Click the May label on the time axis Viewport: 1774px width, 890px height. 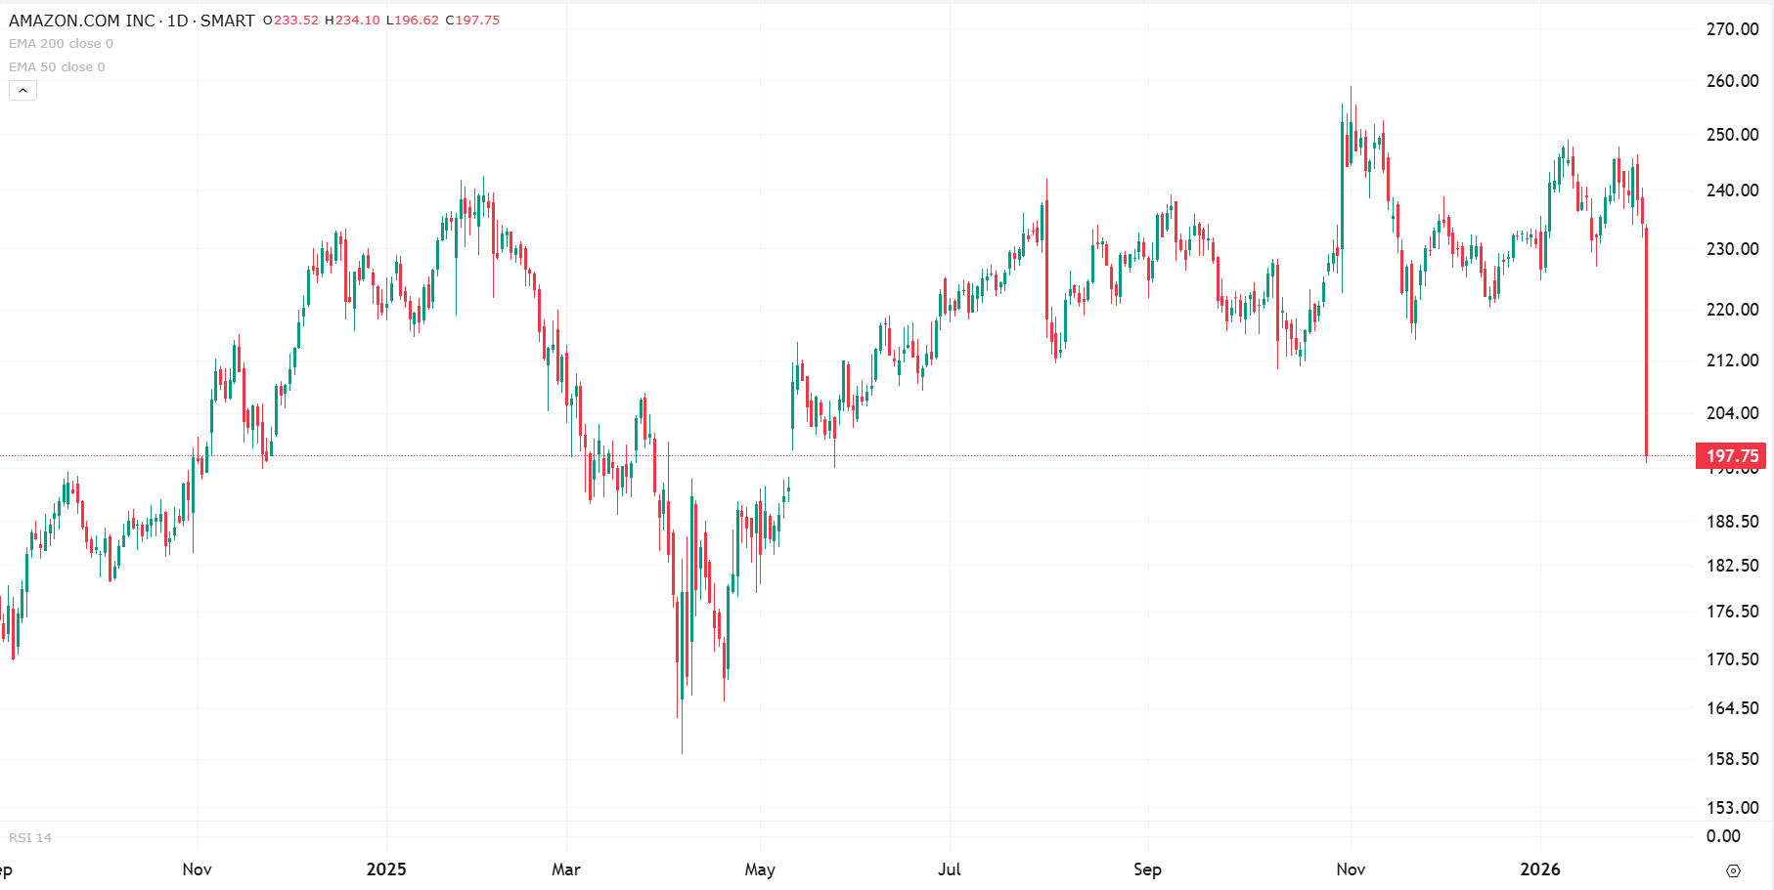[760, 869]
